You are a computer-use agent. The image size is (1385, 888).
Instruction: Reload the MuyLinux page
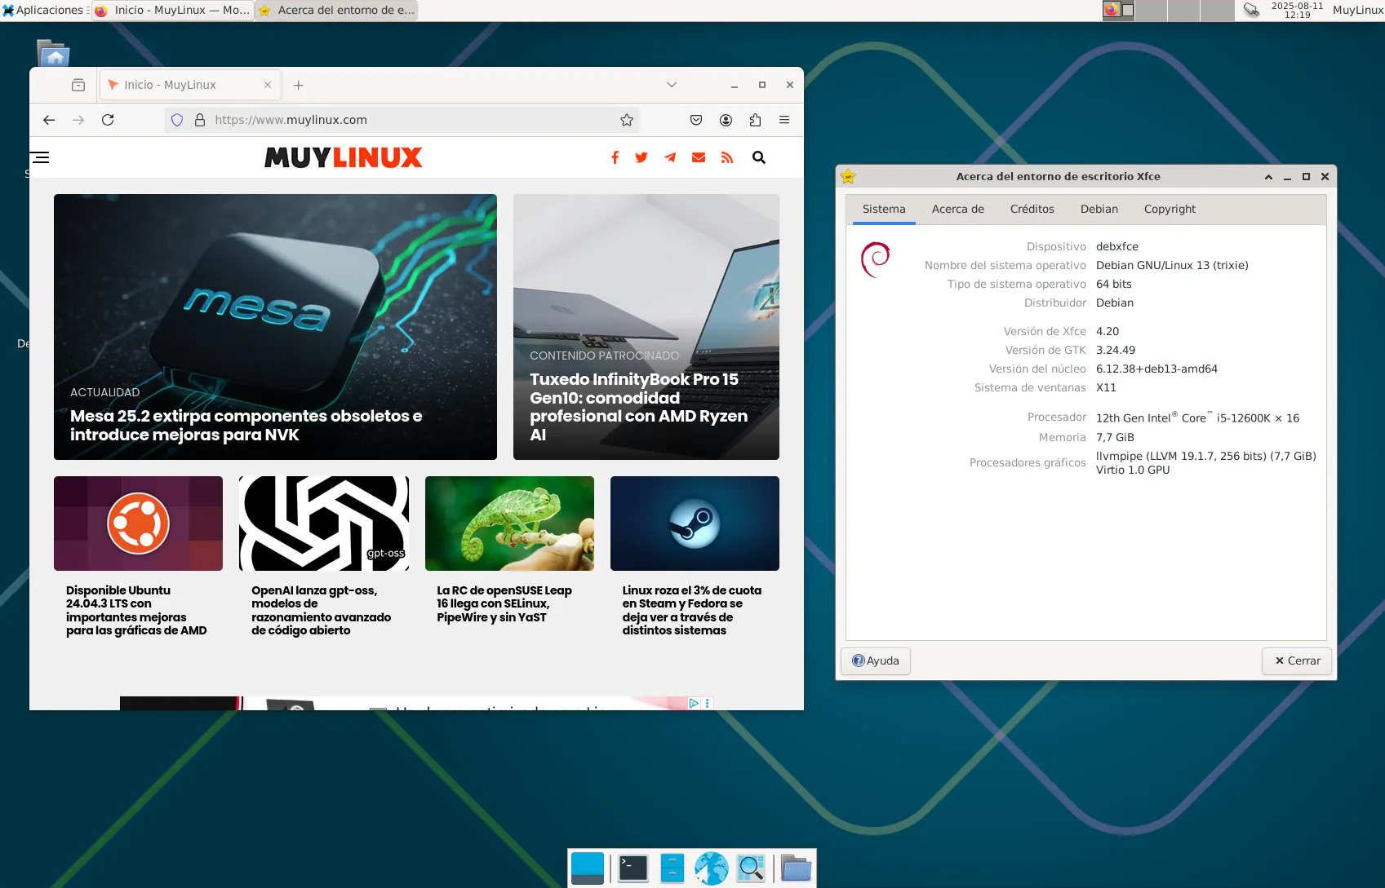108,120
